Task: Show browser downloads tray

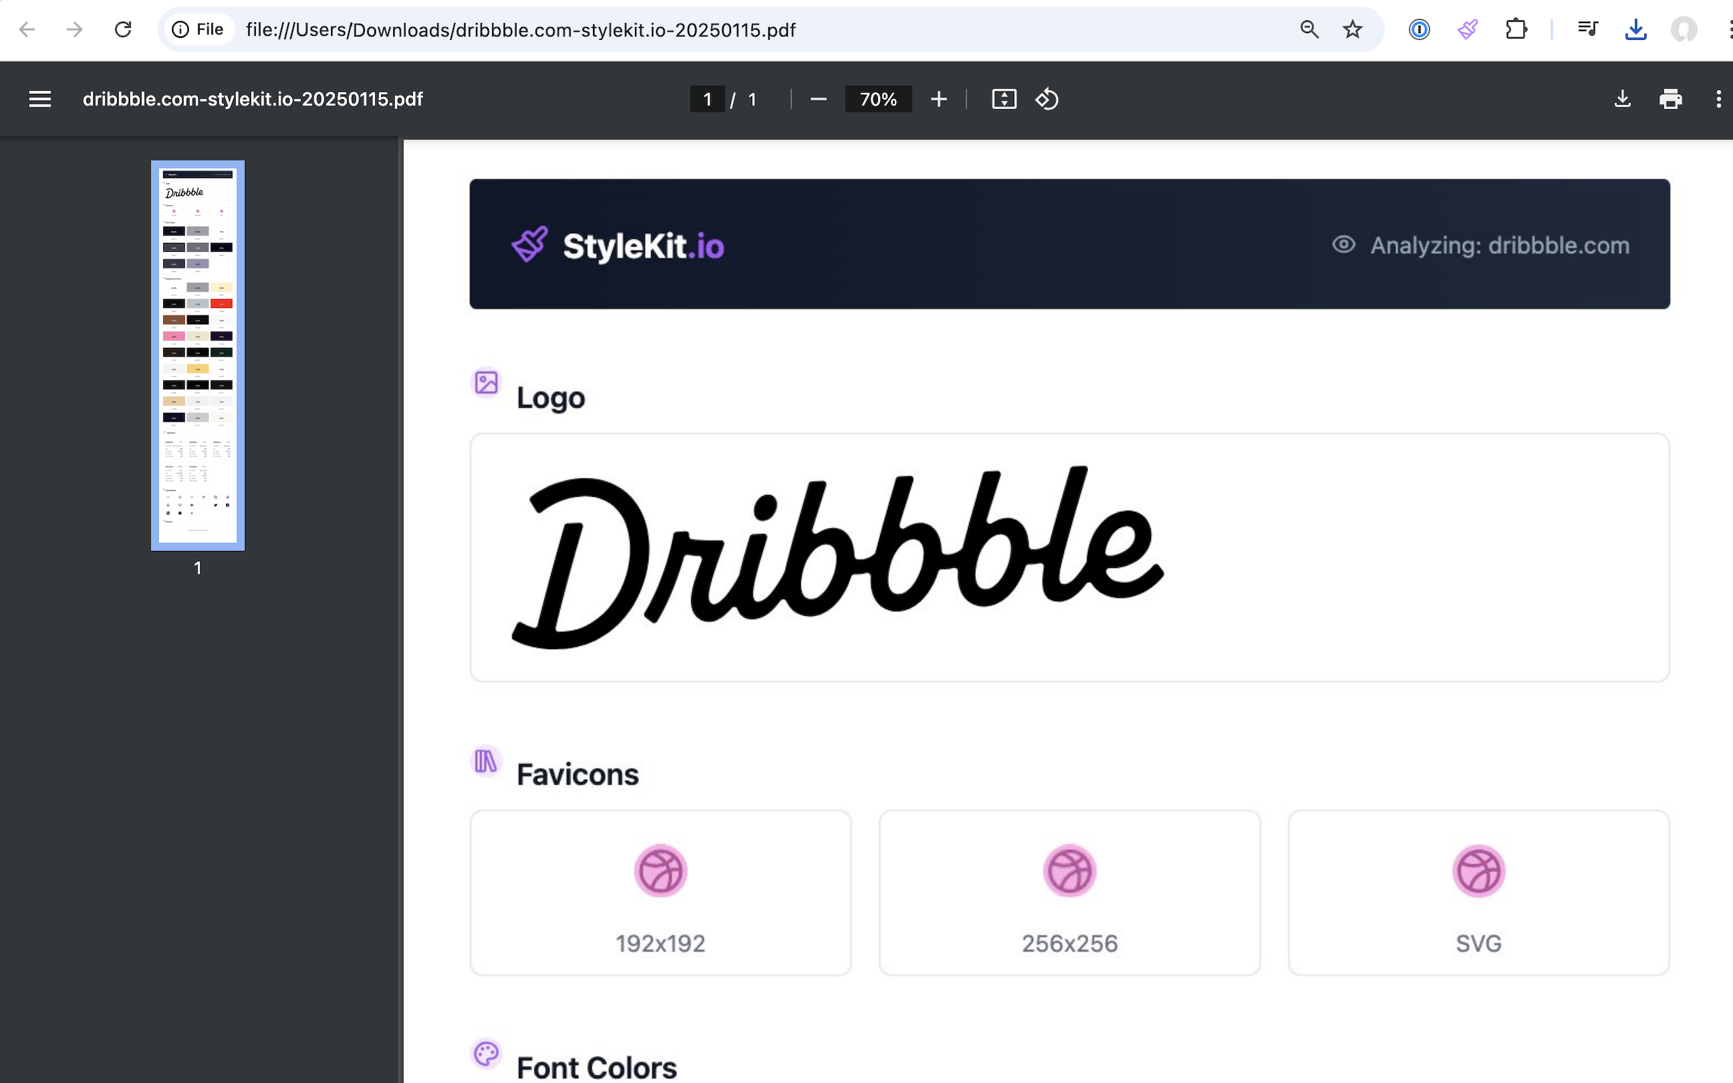Action: [1636, 29]
